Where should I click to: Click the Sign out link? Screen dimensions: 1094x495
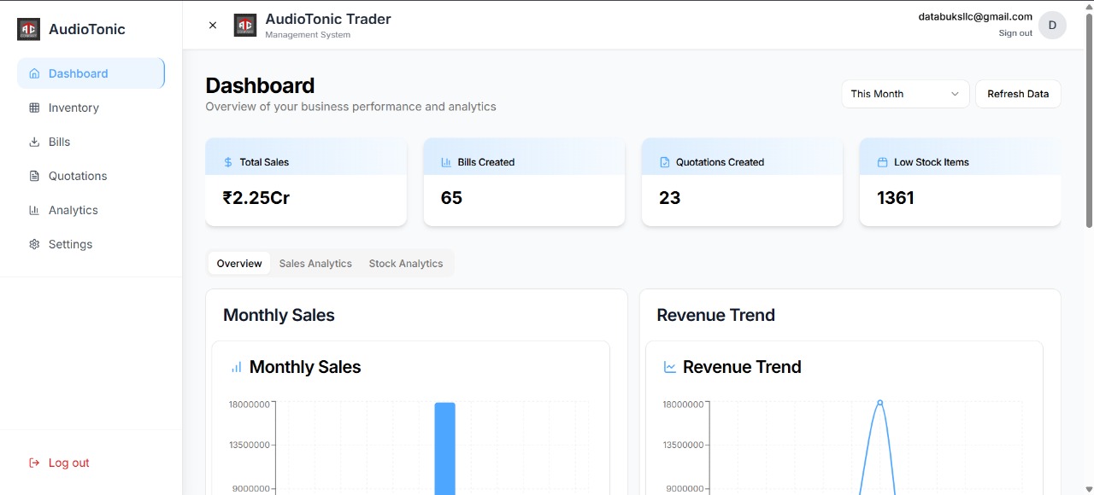pyautogui.click(x=1015, y=33)
